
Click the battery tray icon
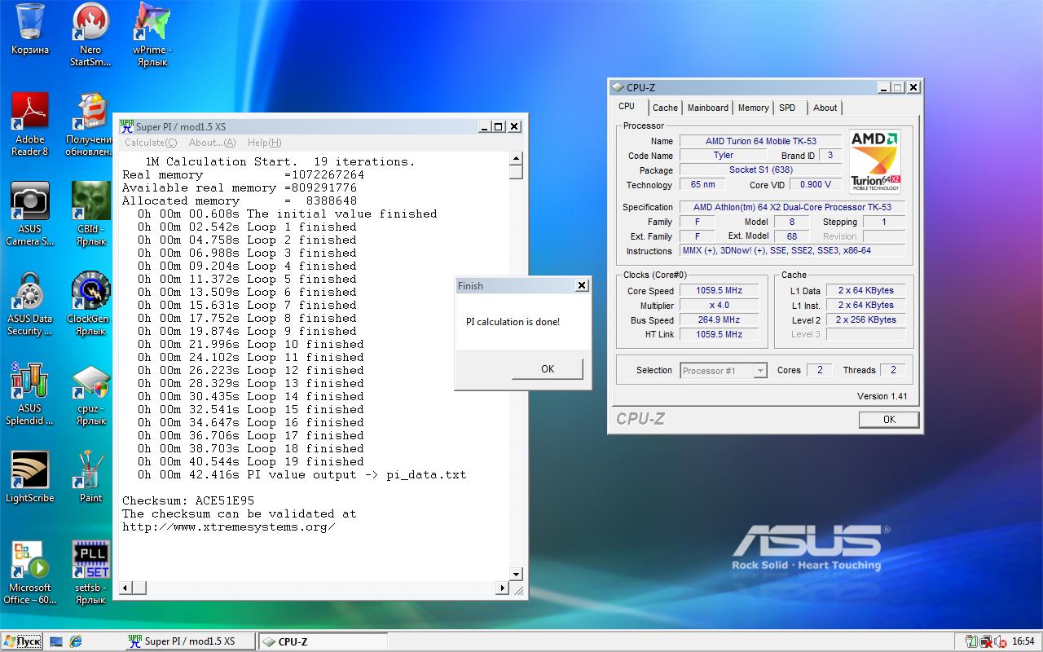coord(970,641)
